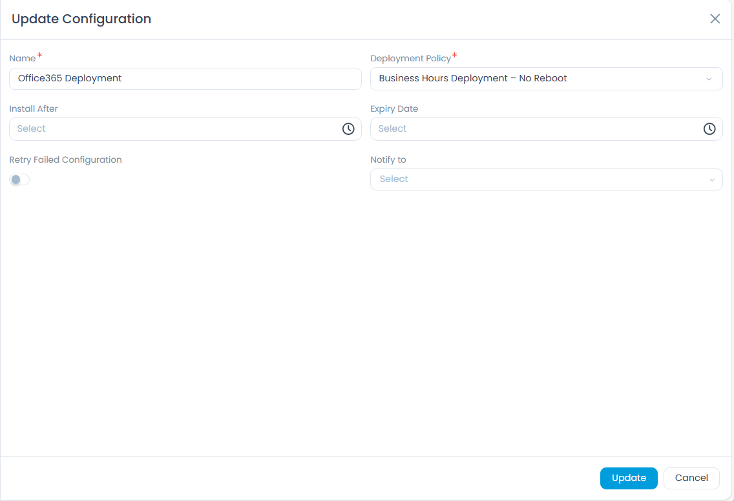Click the chevron arrow in Deployment Policy field
The width and height of the screenshot is (734, 501).
point(709,79)
